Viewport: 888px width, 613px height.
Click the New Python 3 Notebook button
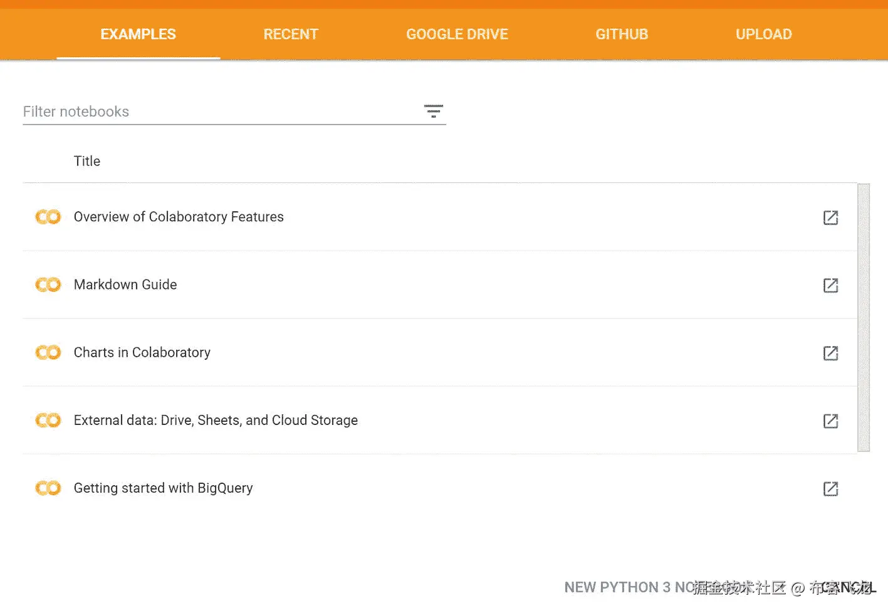627,587
